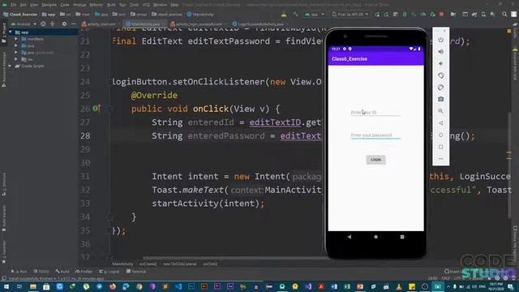
Task: Click emulator sidebar home circle icon
Action: 440,135
